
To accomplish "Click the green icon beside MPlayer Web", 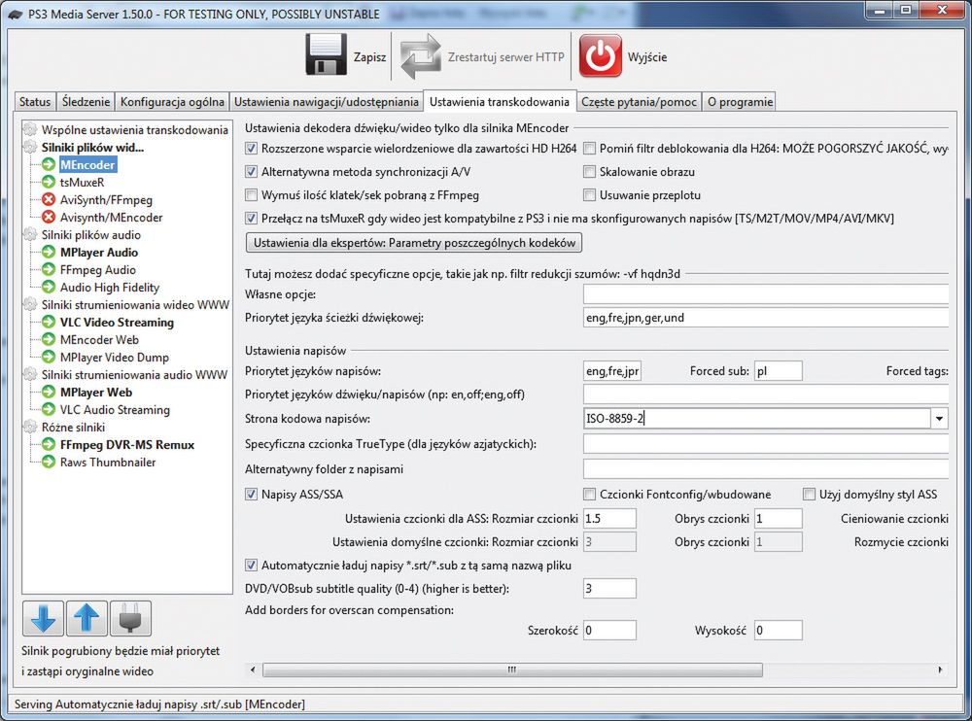I will click(49, 392).
